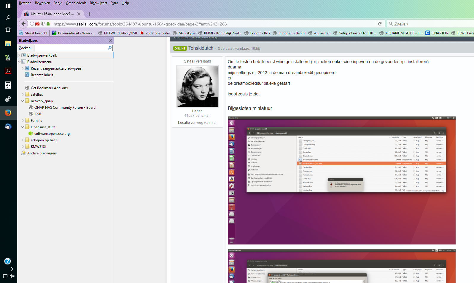This screenshot has width=474, height=283.
Task: Open Buienradar.nl bookmark in toolbar
Action: (x=74, y=33)
